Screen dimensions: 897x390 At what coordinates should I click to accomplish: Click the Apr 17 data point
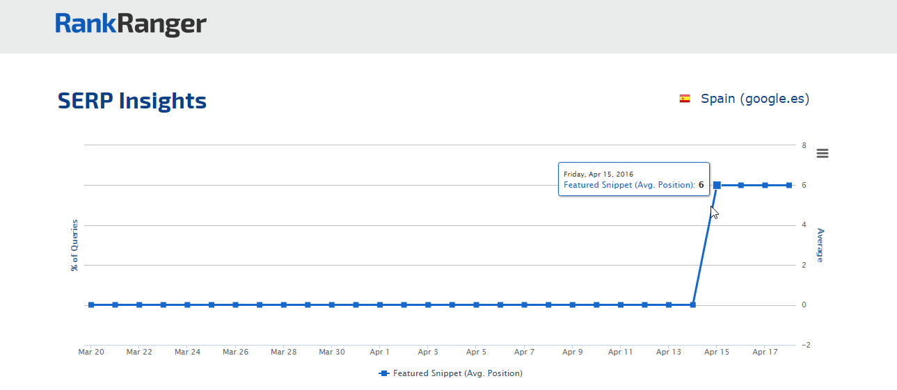(765, 185)
